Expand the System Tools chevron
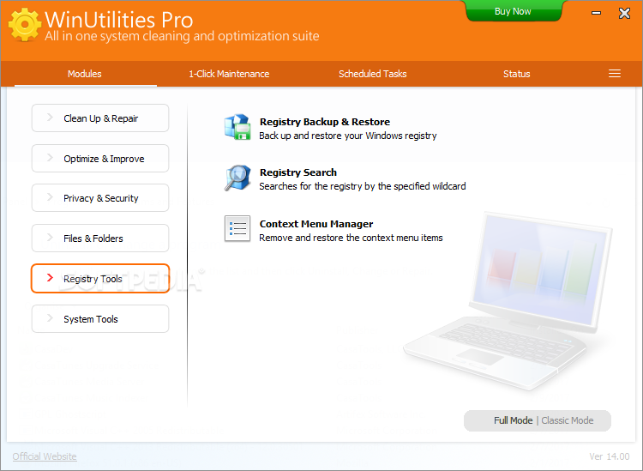The height and width of the screenshot is (471, 643). pos(50,318)
